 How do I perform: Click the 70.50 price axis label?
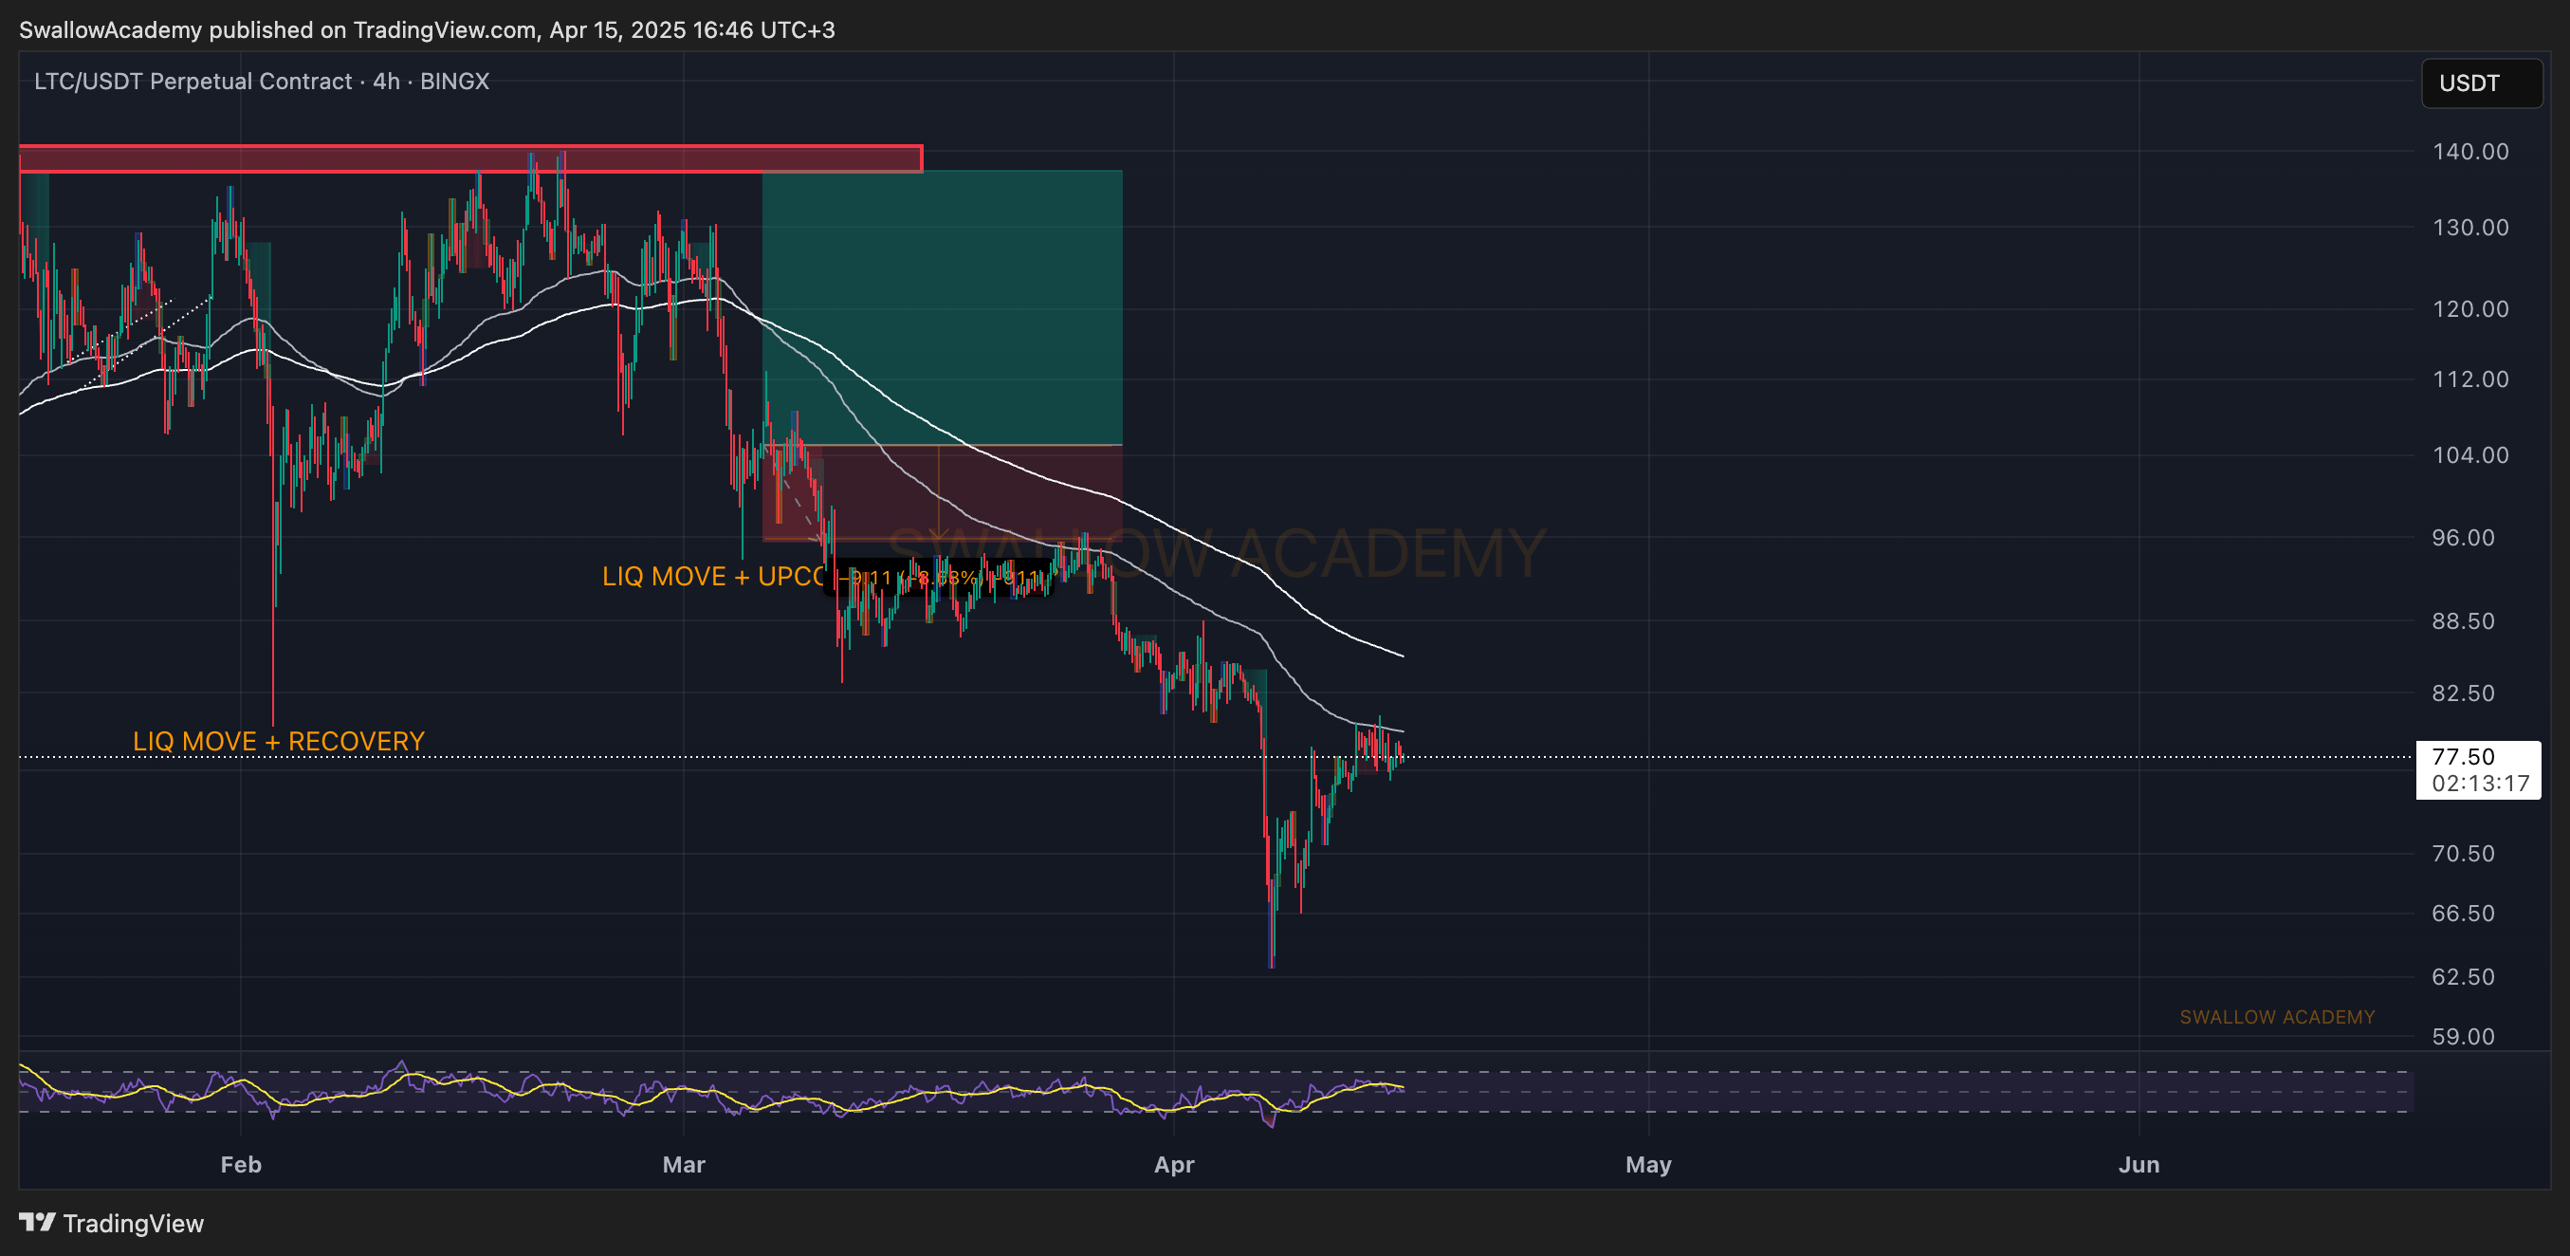pos(2463,854)
